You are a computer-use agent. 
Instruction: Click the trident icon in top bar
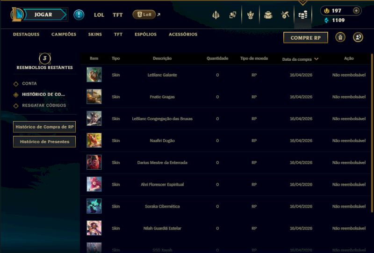coord(216,15)
